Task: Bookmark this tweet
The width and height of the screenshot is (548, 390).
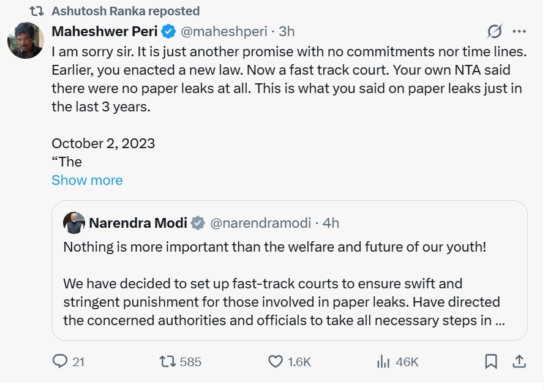Action: point(491,361)
